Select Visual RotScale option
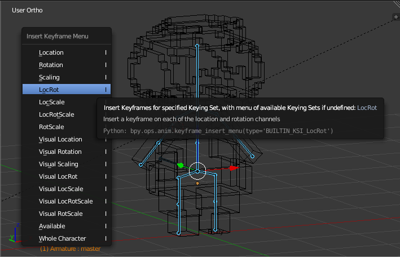The height and width of the screenshot is (257, 400). (x=67, y=214)
